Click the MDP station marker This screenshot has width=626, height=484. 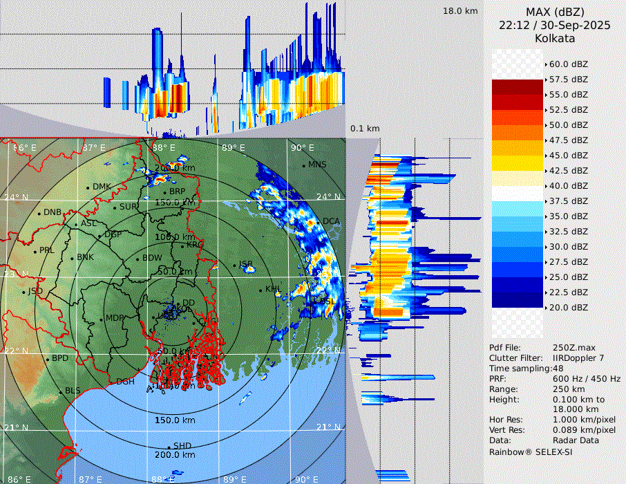pyautogui.click(x=102, y=319)
